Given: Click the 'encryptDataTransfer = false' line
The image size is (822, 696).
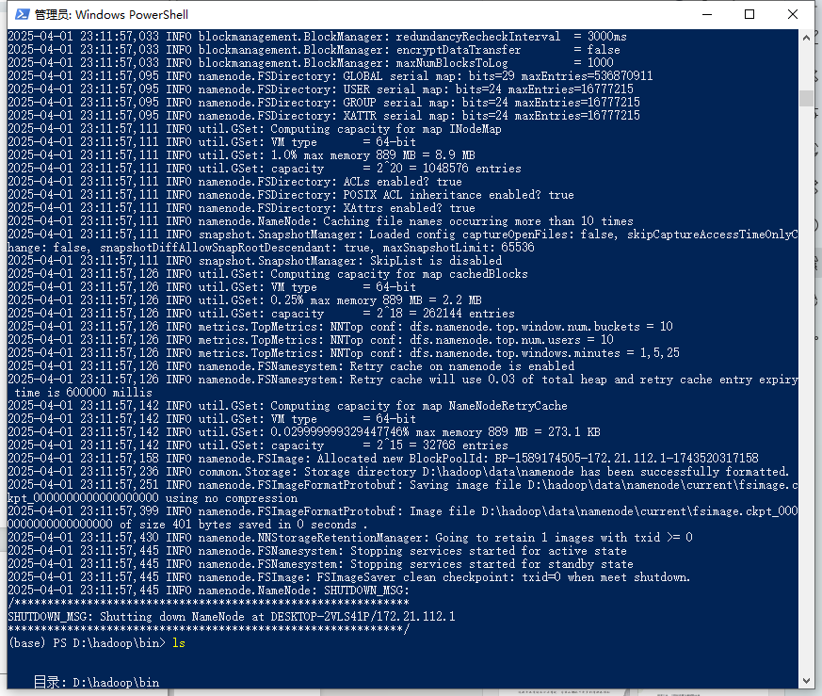Looking at the screenshot, I should (x=314, y=50).
